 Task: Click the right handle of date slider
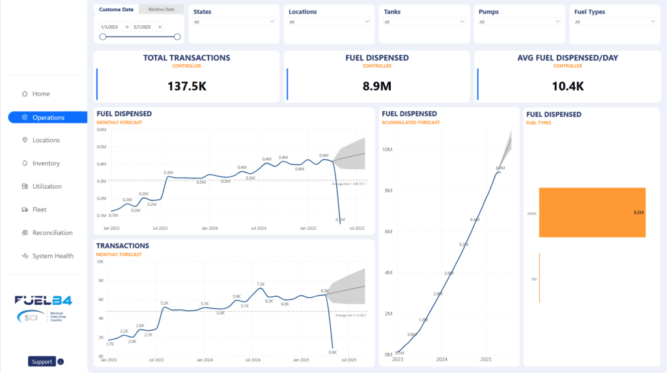tap(177, 37)
